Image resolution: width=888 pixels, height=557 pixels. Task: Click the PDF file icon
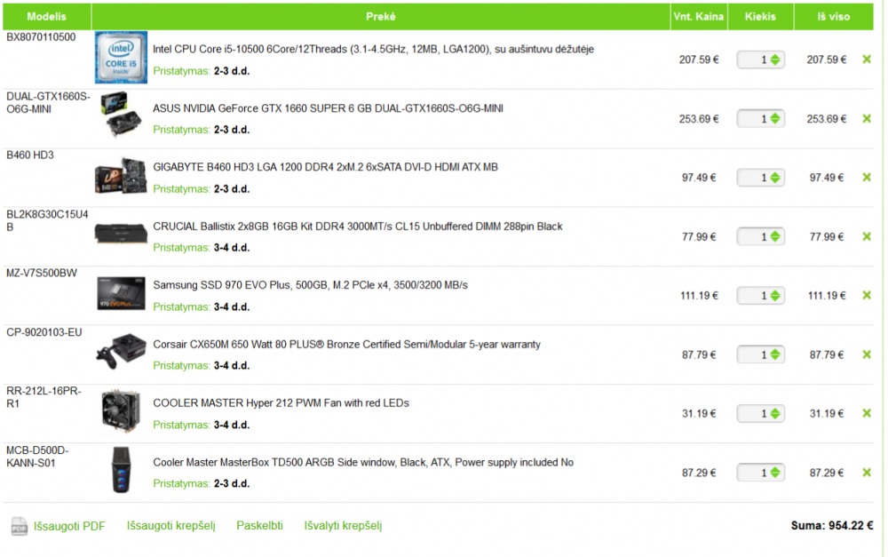19,526
